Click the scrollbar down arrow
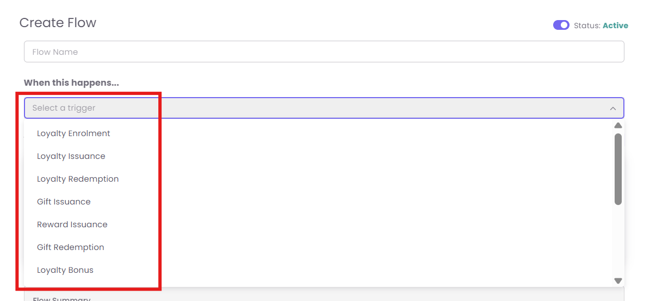 [618, 281]
